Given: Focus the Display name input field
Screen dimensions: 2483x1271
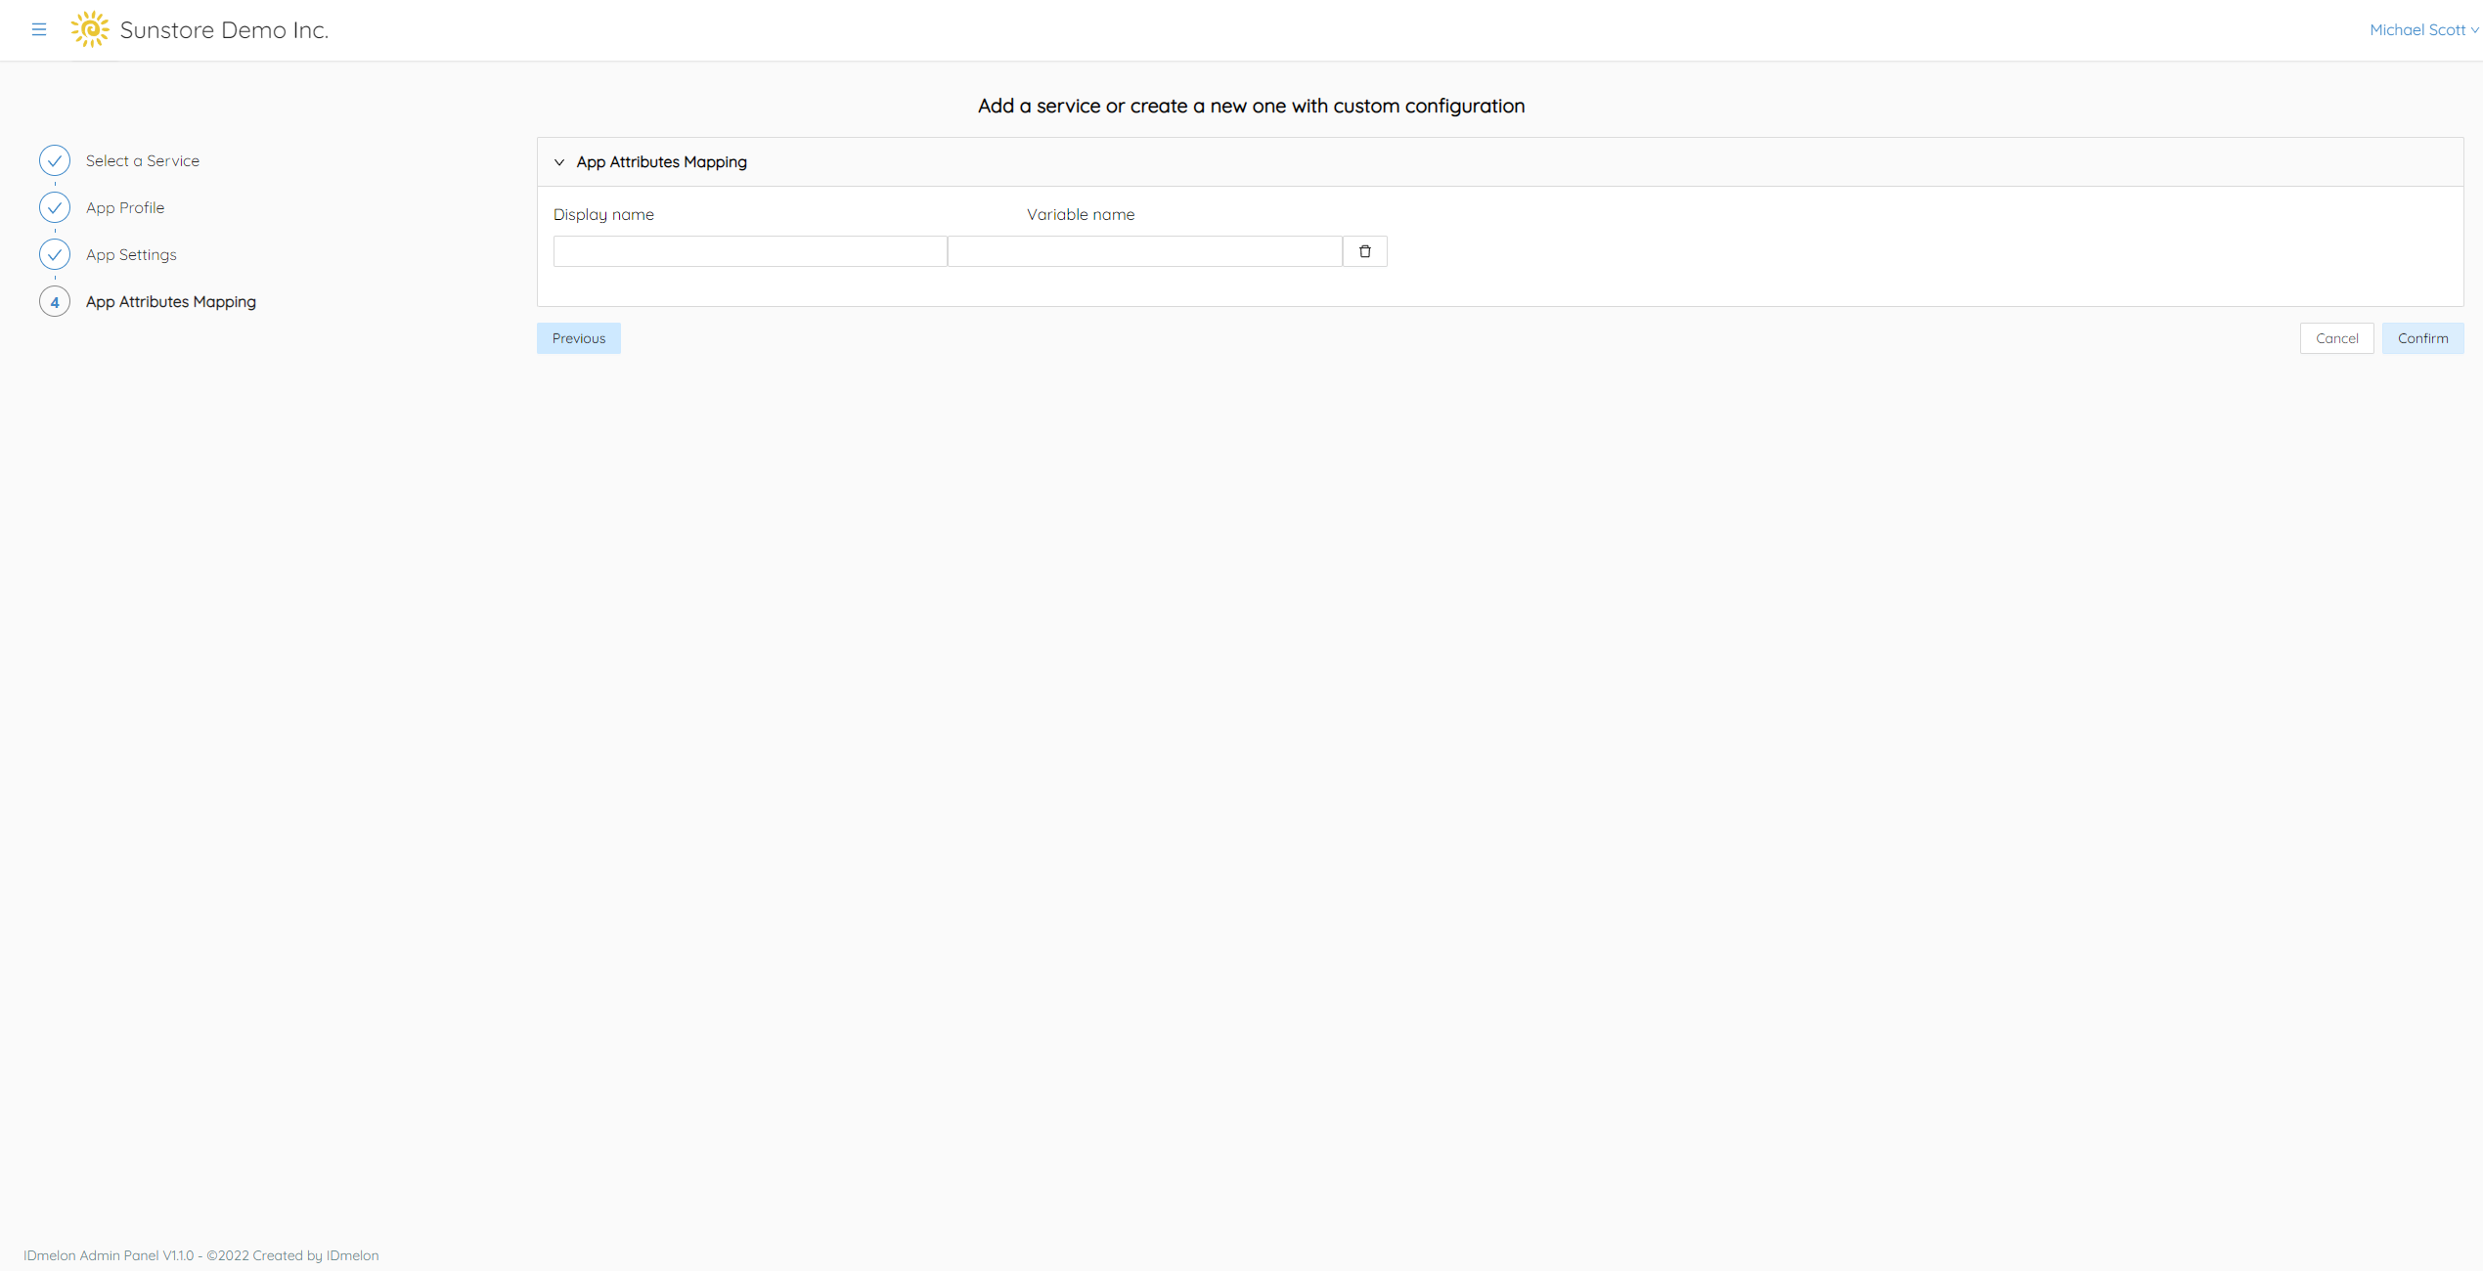Looking at the screenshot, I should 750,251.
